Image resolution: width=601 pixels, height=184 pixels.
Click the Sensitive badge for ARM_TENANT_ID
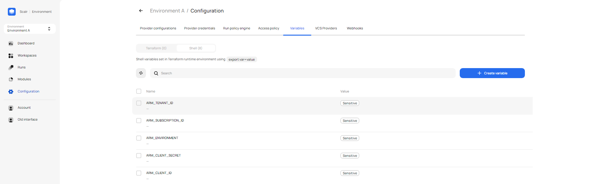(x=350, y=103)
